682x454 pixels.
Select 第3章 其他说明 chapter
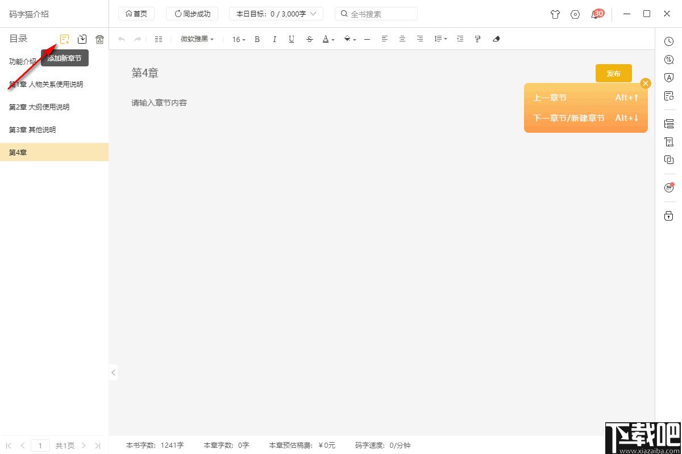point(54,129)
